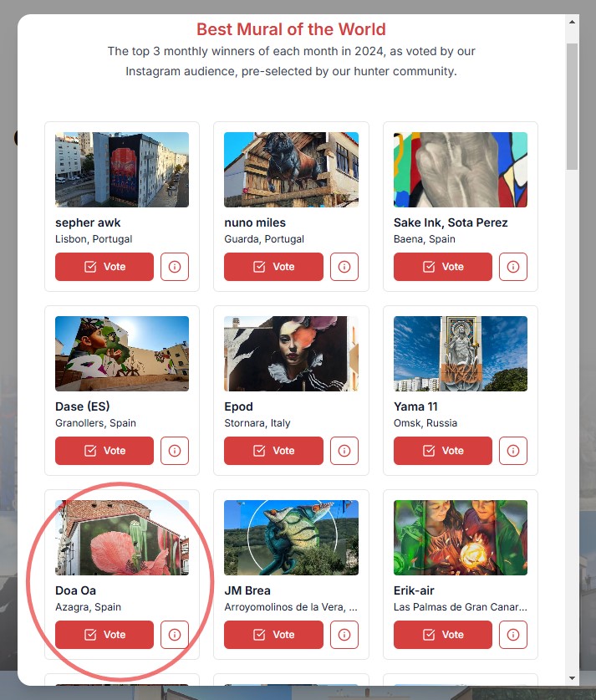Open info icon for sepher awk mural

coord(175,267)
